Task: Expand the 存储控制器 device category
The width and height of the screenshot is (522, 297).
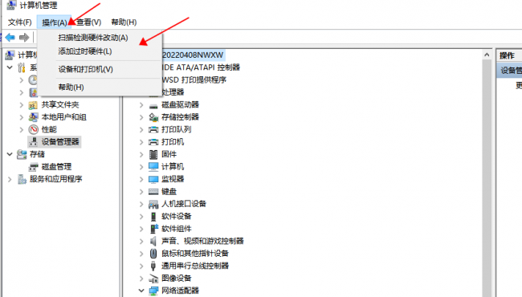Action: click(141, 117)
